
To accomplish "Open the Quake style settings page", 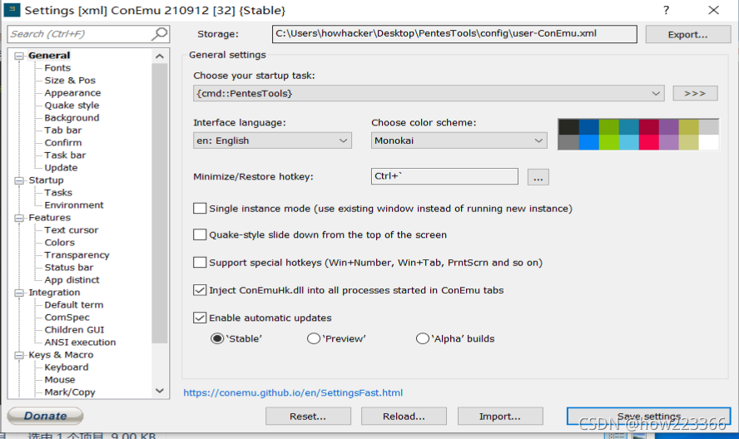I will pyautogui.click(x=72, y=105).
